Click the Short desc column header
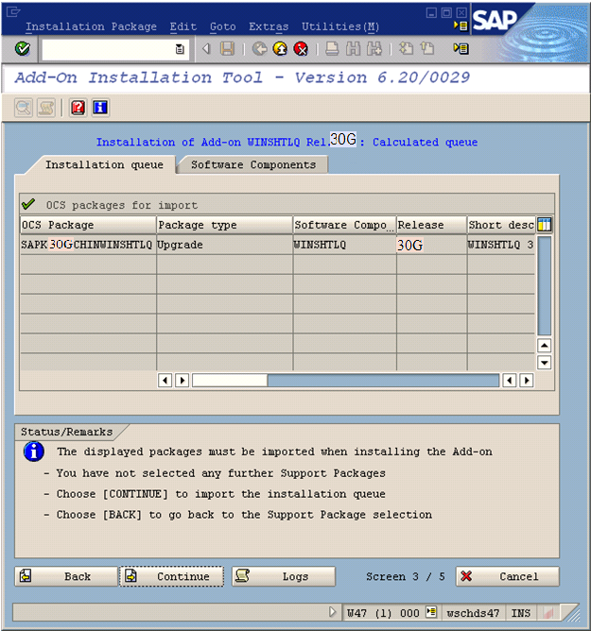The height and width of the screenshot is (631, 591). 501,225
